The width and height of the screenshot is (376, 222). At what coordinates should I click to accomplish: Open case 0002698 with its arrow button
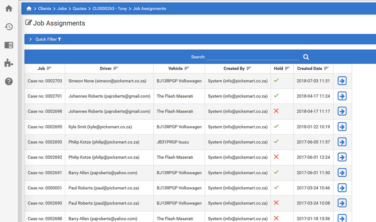point(342,111)
